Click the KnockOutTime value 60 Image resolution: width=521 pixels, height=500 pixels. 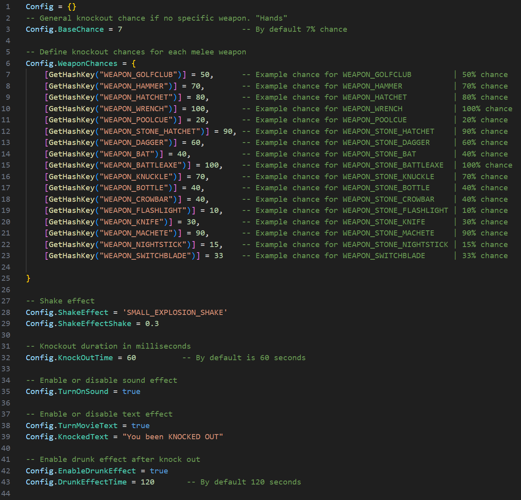(131, 358)
